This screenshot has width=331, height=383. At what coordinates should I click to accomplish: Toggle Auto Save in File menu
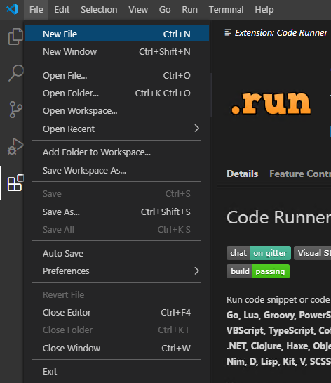[116, 253]
